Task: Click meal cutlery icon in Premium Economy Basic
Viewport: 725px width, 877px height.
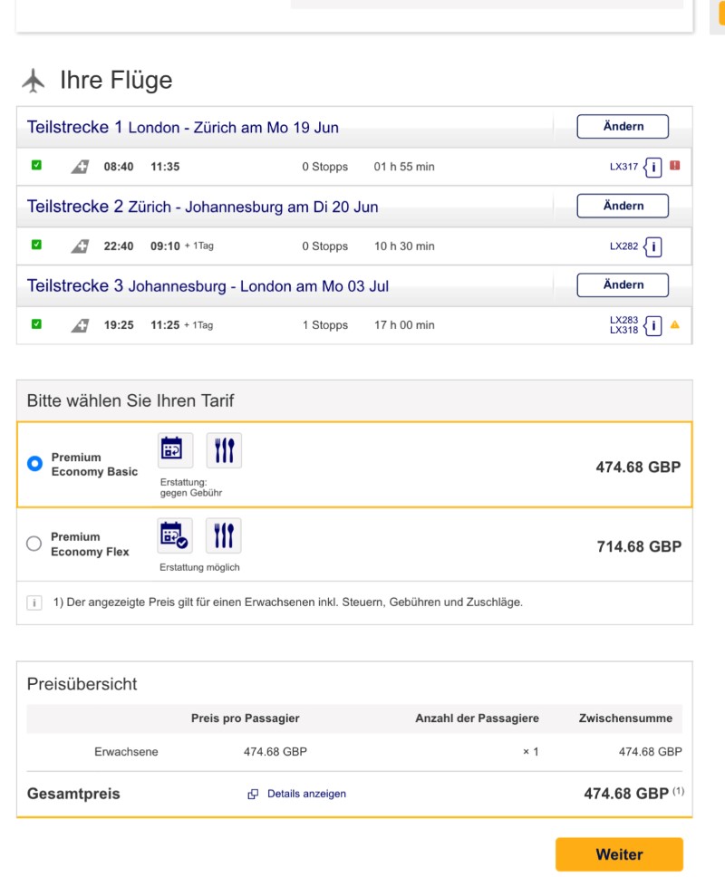Action: pos(224,450)
